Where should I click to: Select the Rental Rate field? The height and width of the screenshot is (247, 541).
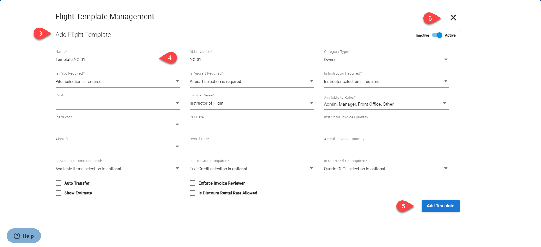click(252, 147)
